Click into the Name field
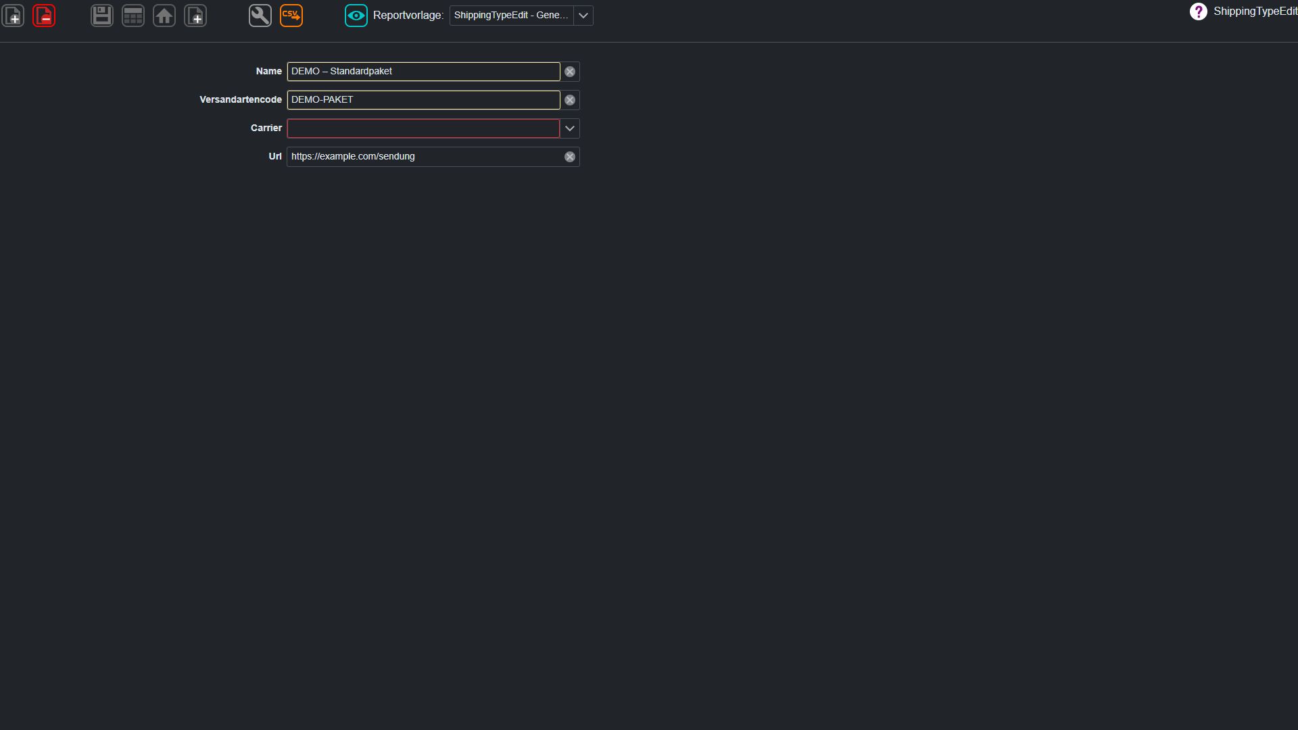1298x730 pixels. pos(423,72)
